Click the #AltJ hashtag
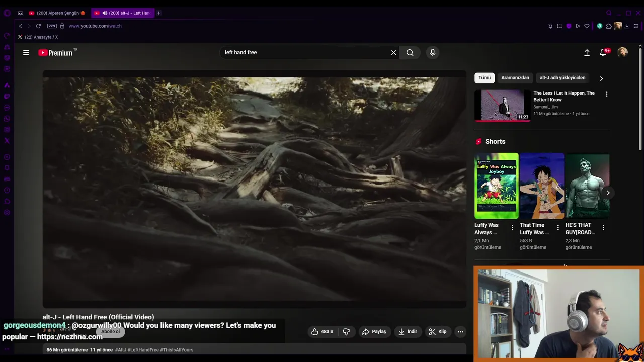The width and height of the screenshot is (644, 362). (120, 350)
